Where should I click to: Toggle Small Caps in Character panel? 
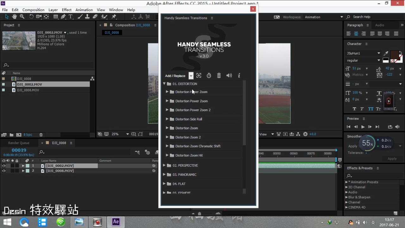point(378,109)
